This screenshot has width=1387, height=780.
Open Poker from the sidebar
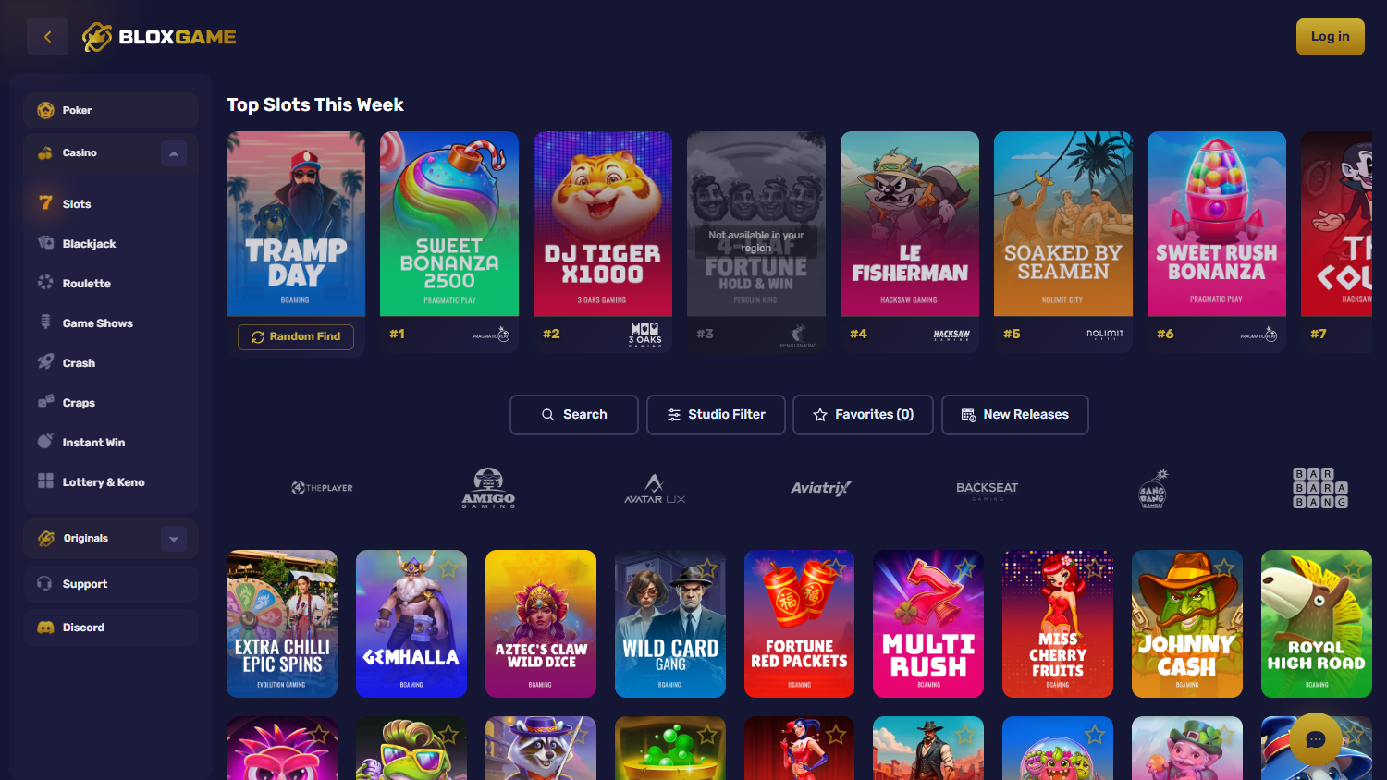pos(111,110)
